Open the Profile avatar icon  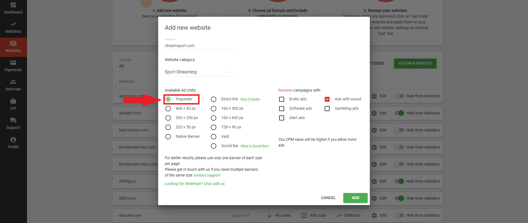[x=13, y=140]
